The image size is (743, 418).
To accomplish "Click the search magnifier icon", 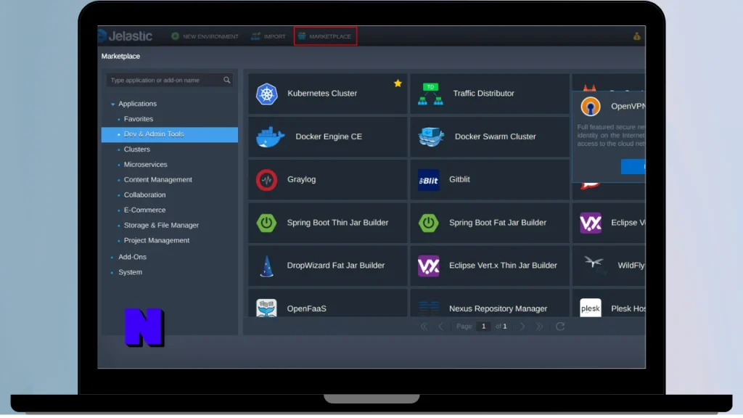I will tap(227, 80).
